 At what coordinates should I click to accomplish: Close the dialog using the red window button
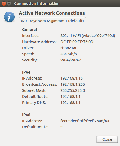[4, 4]
